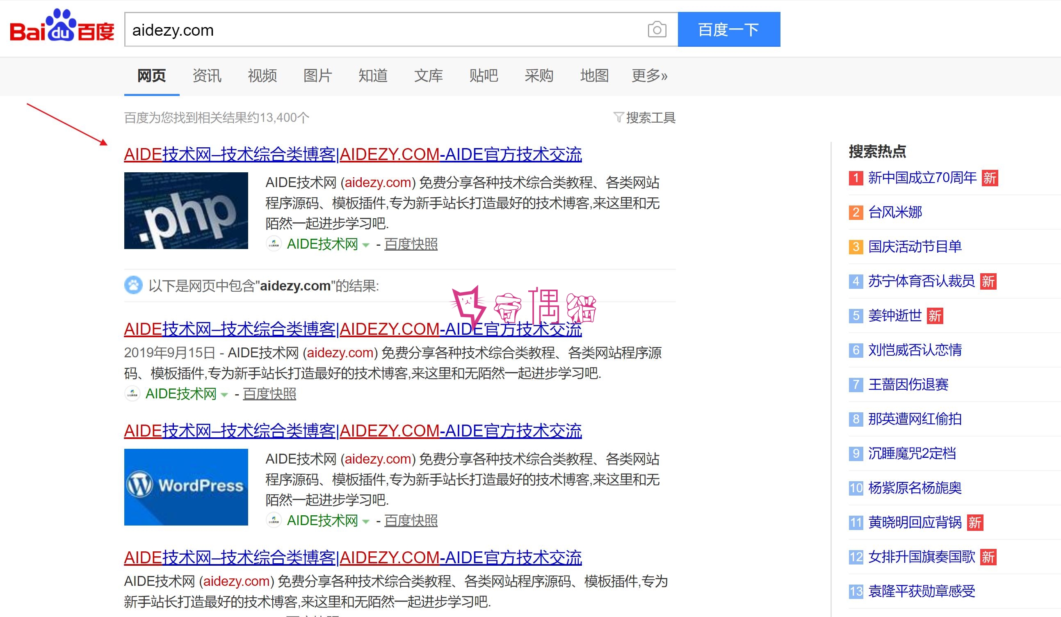Open hot search 王蔷因伤退赛
The image size is (1061, 617).
pos(908,384)
